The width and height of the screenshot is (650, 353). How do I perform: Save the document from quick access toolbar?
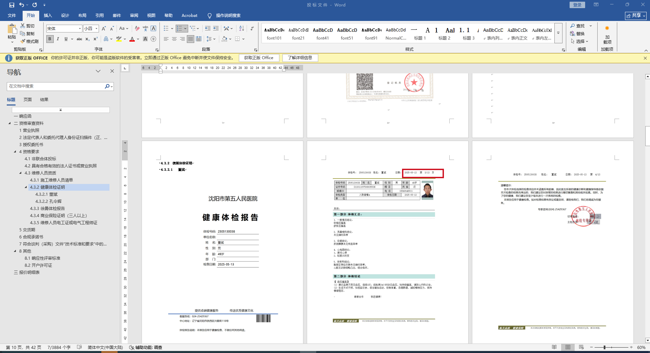tap(12, 5)
